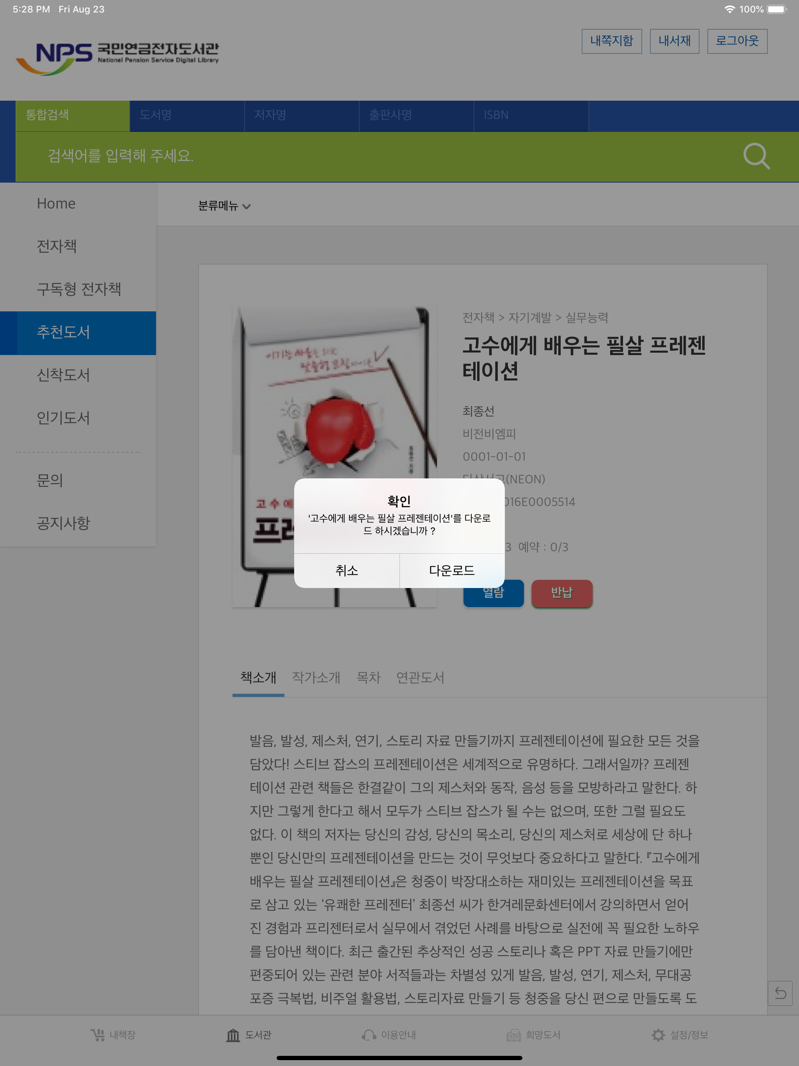Image resolution: width=799 pixels, height=1066 pixels.
Task: Switch to the 작가소개 tab
Action: [316, 678]
